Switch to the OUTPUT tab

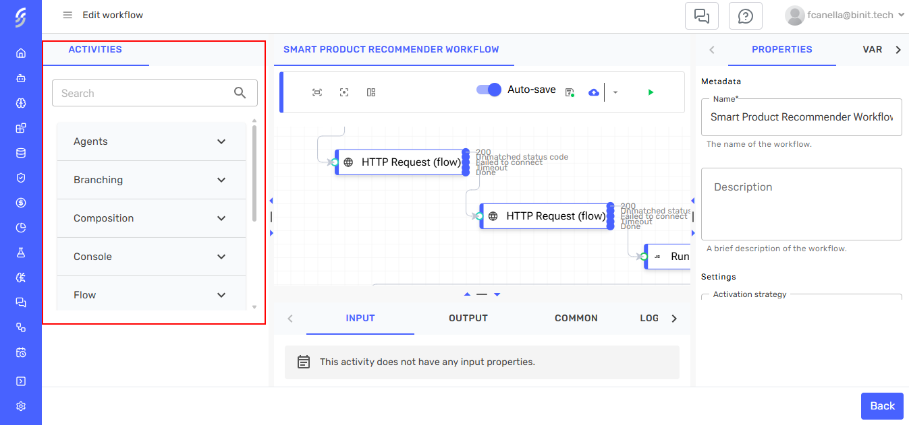pos(468,318)
